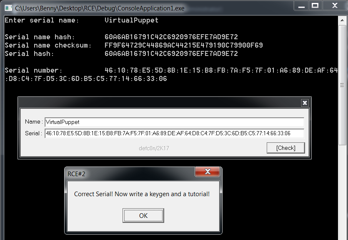Click the console scrollbar up arrow
This screenshot has height=240, width=348.
coord(343,20)
